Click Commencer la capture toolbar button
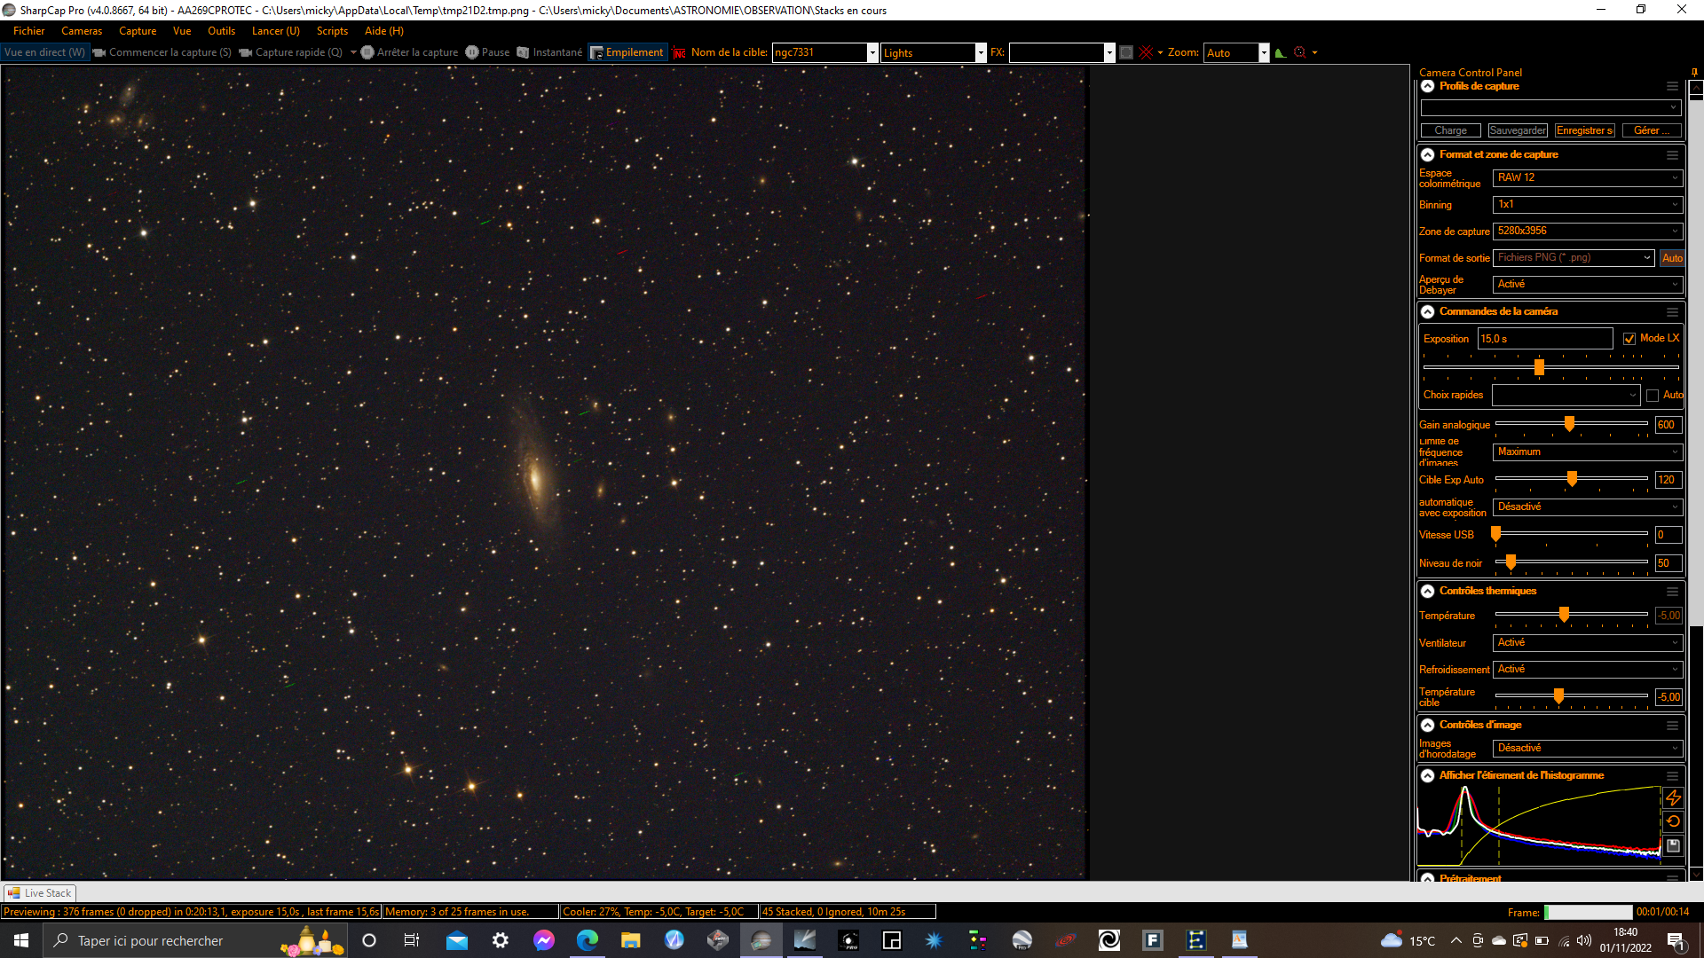1704x958 pixels. 162,52
